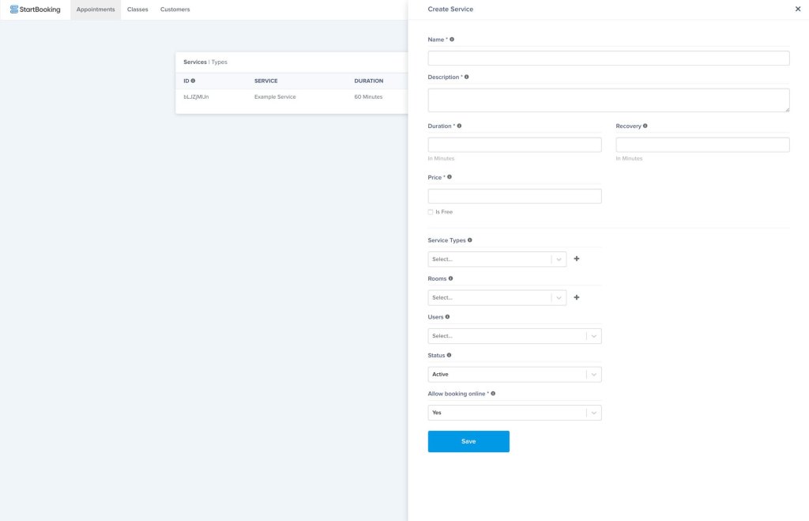
Task: Click the StartBooking logo
Action: coord(35,9)
